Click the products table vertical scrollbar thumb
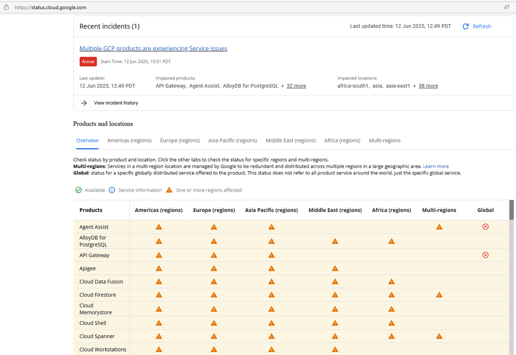 pyautogui.click(x=511, y=210)
